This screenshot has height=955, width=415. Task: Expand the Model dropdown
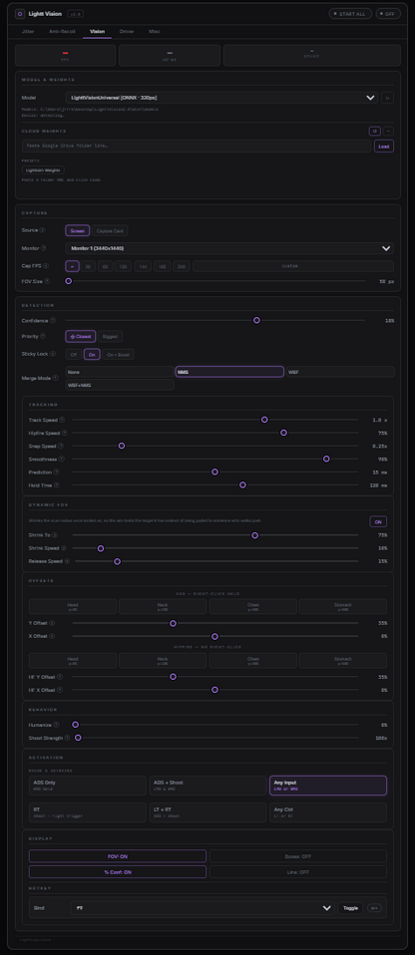[221, 98]
